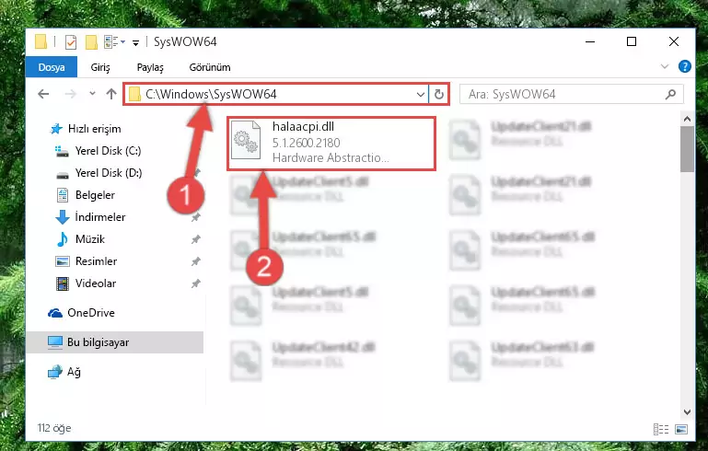This screenshot has width=708, height=451.
Task: Expand the Customize Quick Access Toolbar arrow
Action: tap(135, 43)
